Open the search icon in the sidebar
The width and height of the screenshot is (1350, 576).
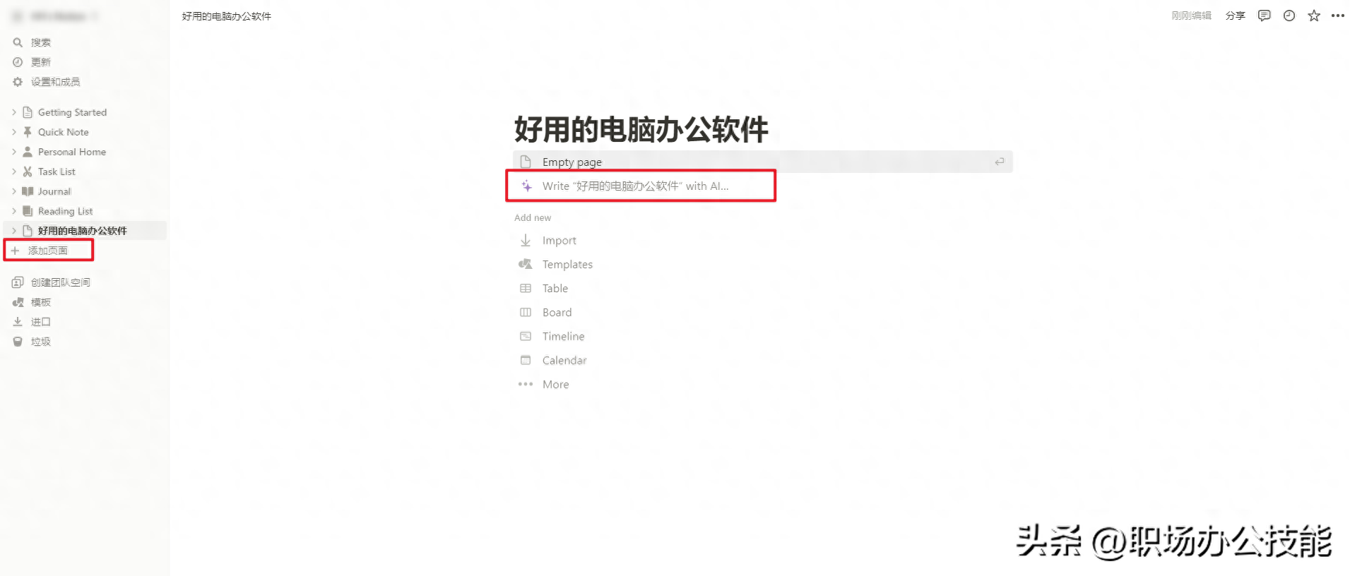click(x=18, y=42)
